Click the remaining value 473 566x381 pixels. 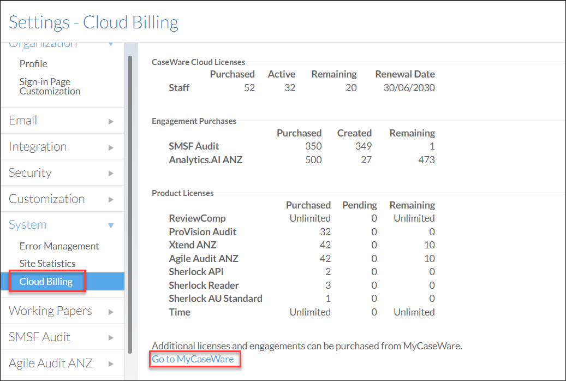[x=426, y=160]
